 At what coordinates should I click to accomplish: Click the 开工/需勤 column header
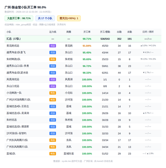point(105,32)
